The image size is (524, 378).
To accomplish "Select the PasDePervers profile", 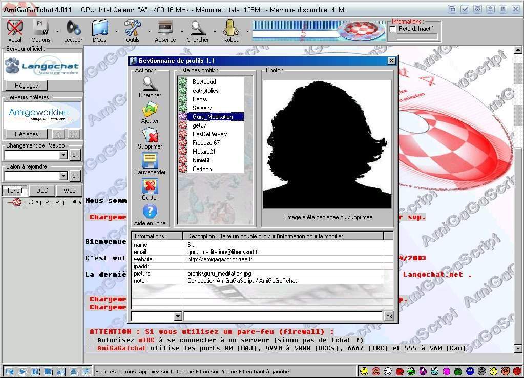I will coord(210,134).
